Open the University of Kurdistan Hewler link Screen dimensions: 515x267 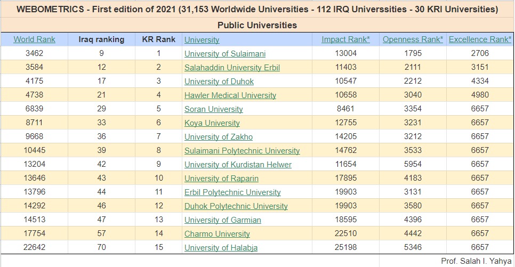[238, 164]
